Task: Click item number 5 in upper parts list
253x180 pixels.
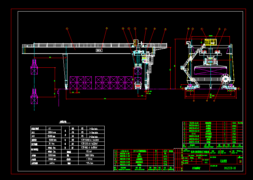Action: click(184, 131)
